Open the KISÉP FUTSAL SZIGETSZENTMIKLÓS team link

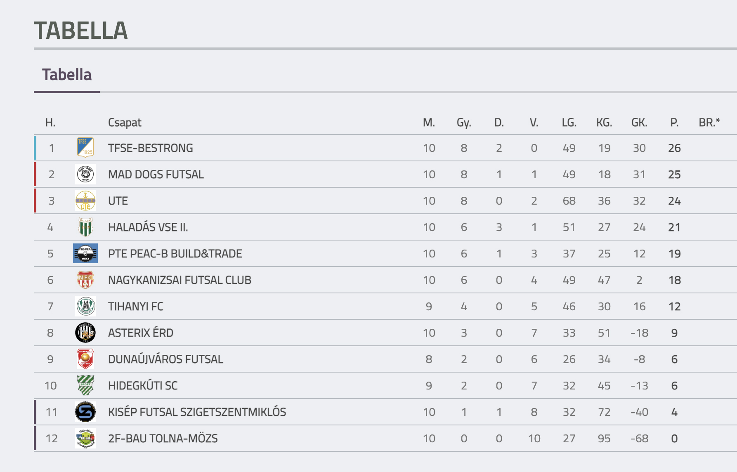(197, 412)
